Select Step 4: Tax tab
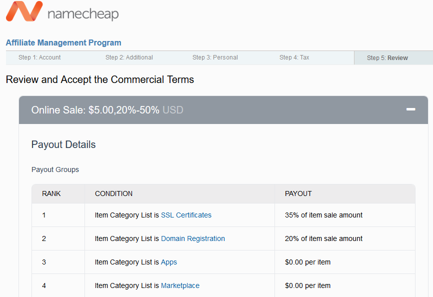 point(294,57)
